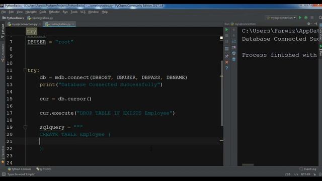This screenshot has height=181, width=322.
Task: Open the VCS menu
Action: point(83,12)
